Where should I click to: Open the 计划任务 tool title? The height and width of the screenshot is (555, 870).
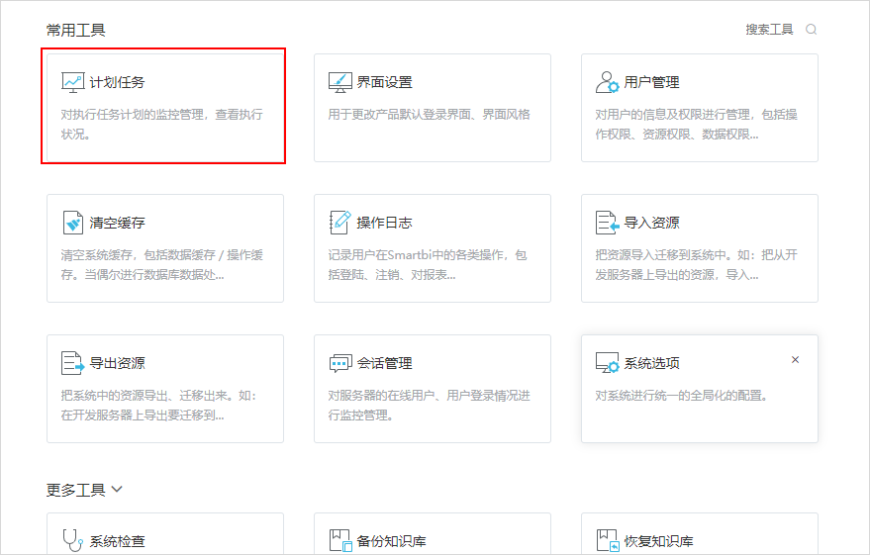[x=117, y=83]
